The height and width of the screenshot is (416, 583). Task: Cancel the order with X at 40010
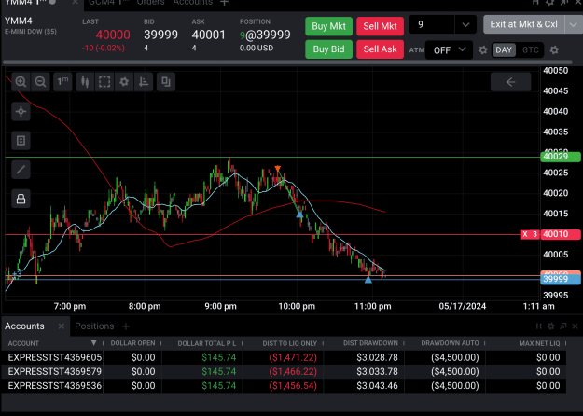pos(525,234)
